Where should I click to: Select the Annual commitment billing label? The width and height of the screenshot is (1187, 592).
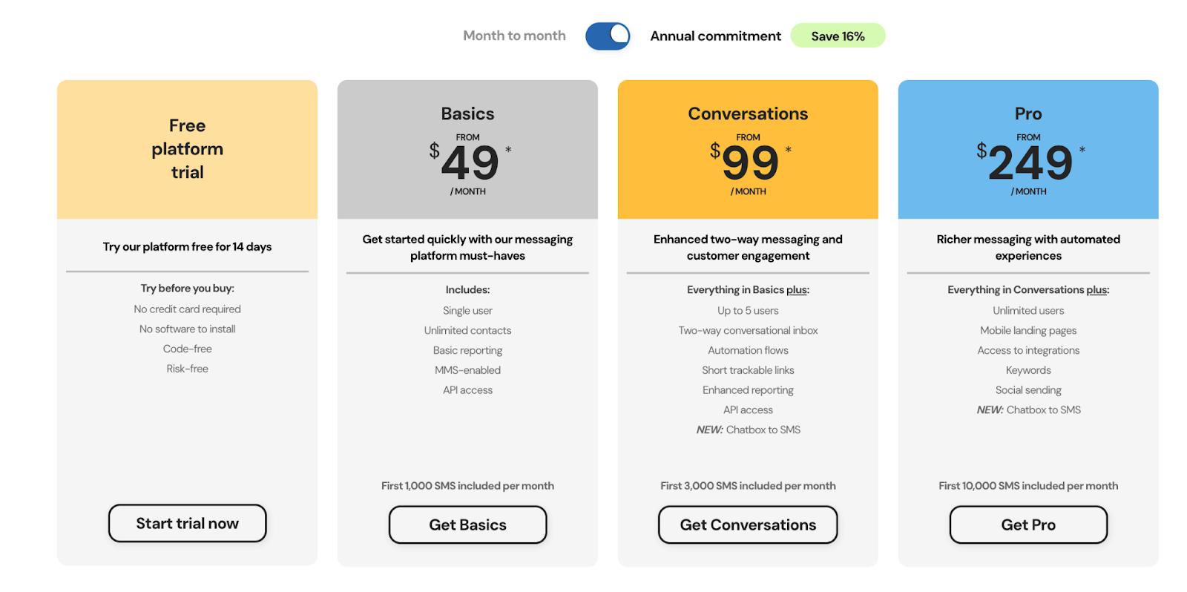coord(715,36)
